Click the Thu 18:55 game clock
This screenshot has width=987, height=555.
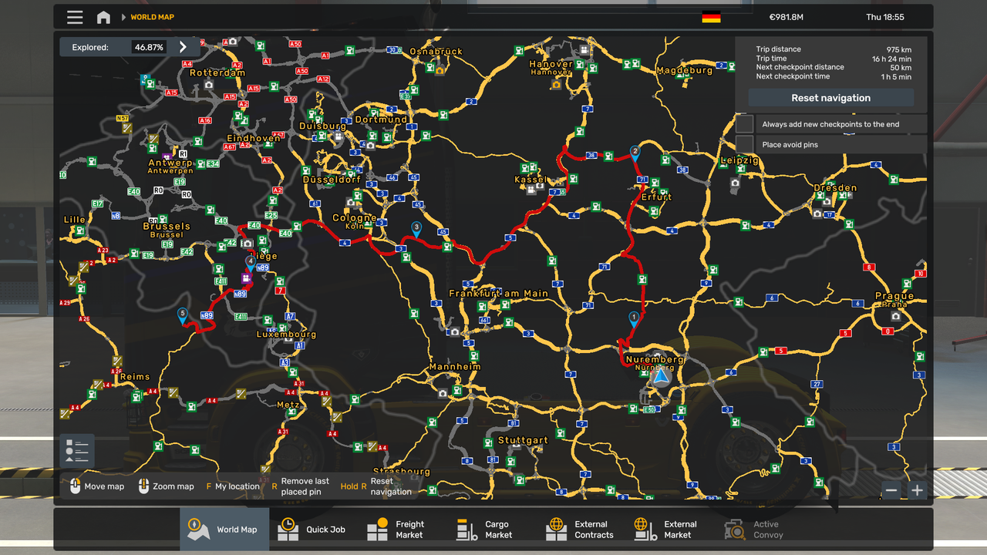tap(885, 17)
